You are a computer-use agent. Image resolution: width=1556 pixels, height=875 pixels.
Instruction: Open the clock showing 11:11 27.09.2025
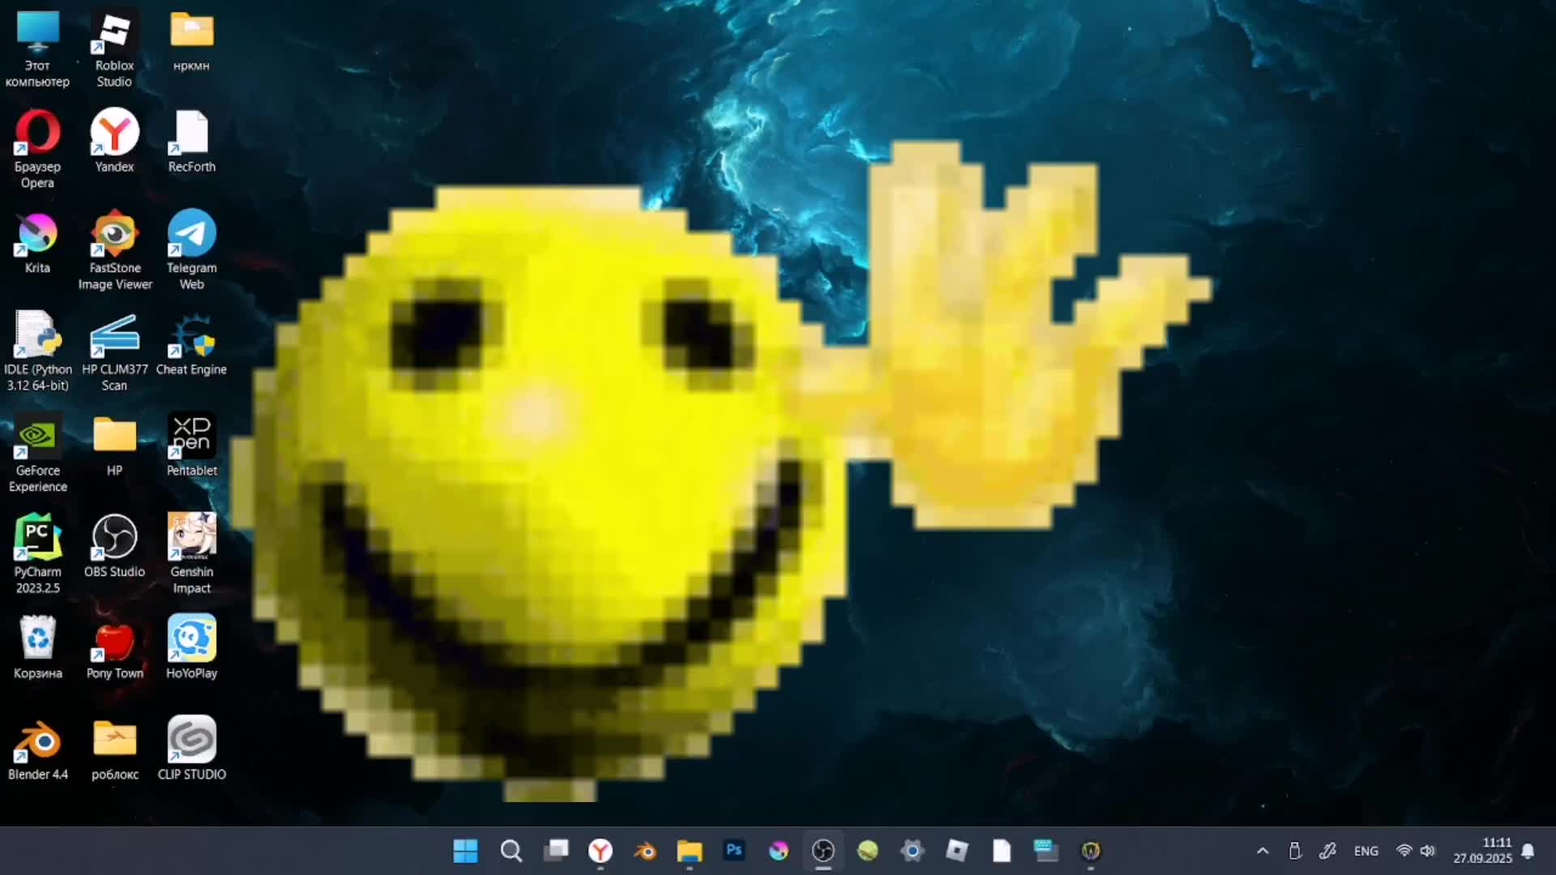1482,851
